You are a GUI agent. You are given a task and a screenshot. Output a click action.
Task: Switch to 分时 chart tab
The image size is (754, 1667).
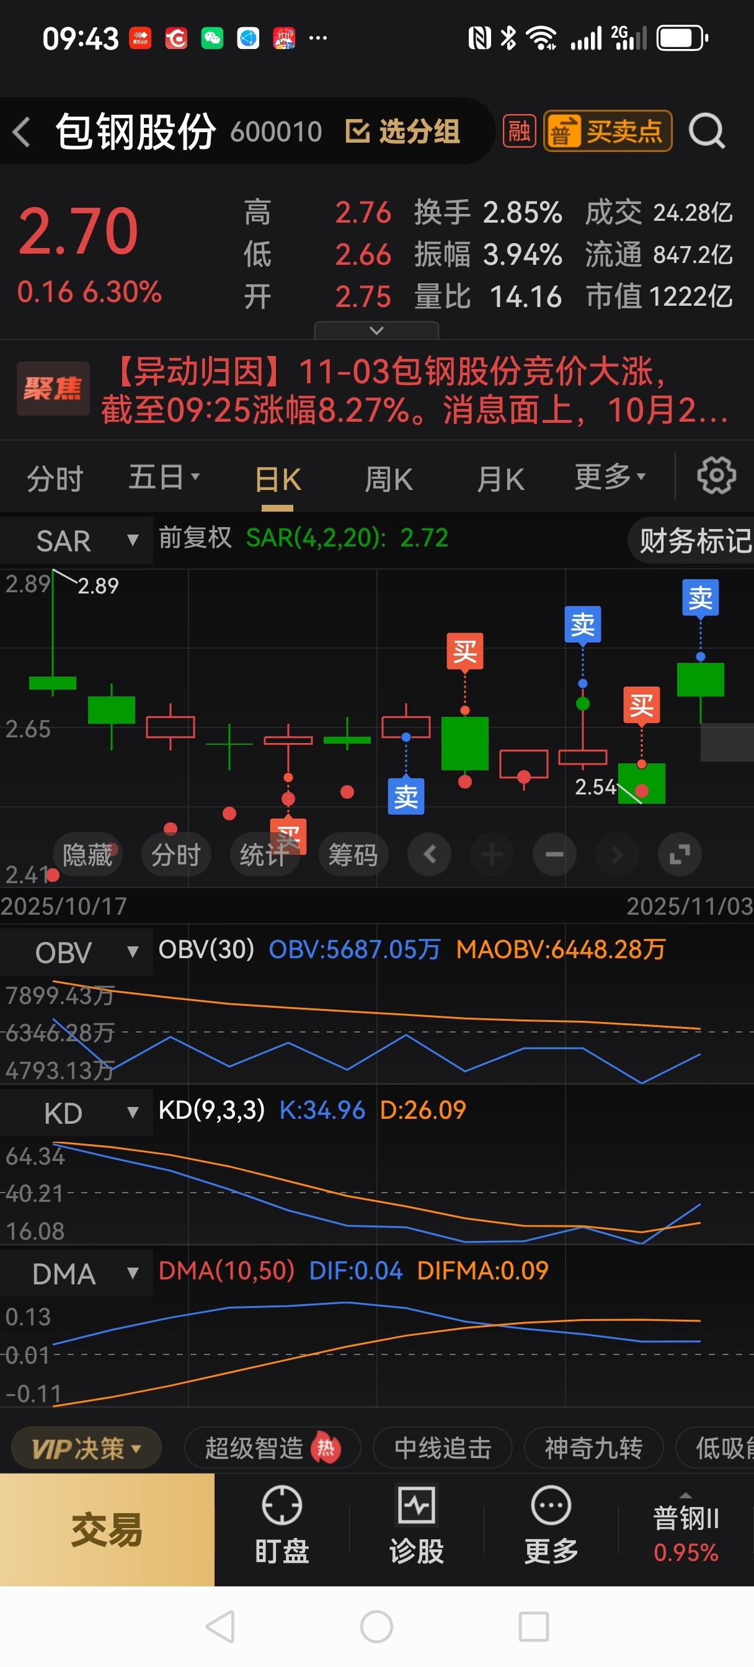pos(55,479)
